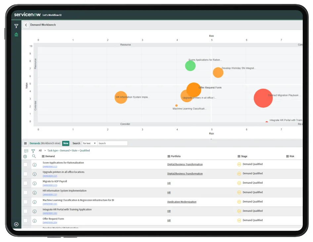Tick the Offer Request Form row checkbox

click(25, 220)
